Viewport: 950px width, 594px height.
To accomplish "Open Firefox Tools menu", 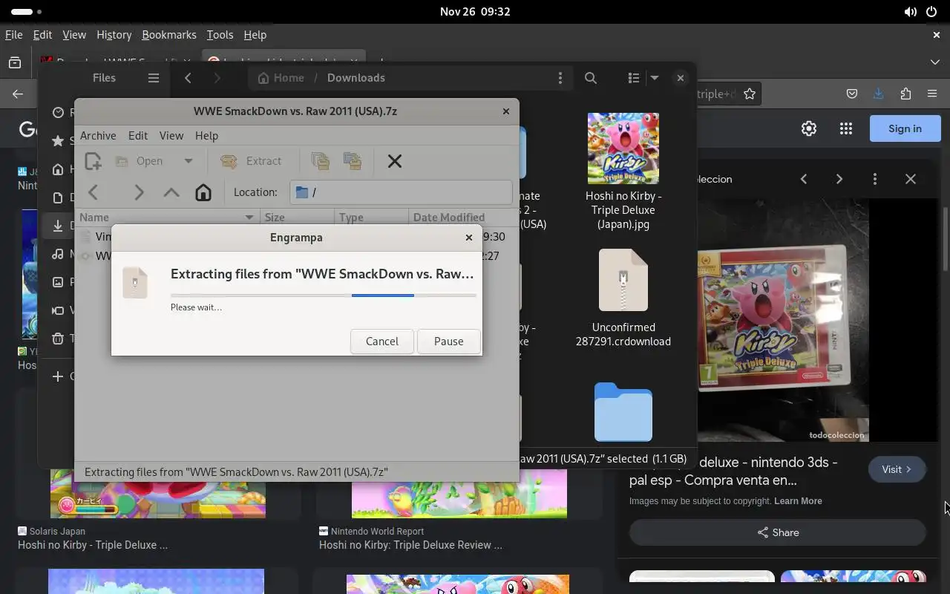I will (x=220, y=35).
